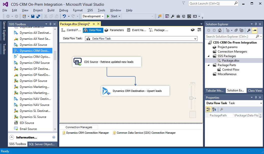Click the wrench icon in the main toolbar

coord(173,16)
